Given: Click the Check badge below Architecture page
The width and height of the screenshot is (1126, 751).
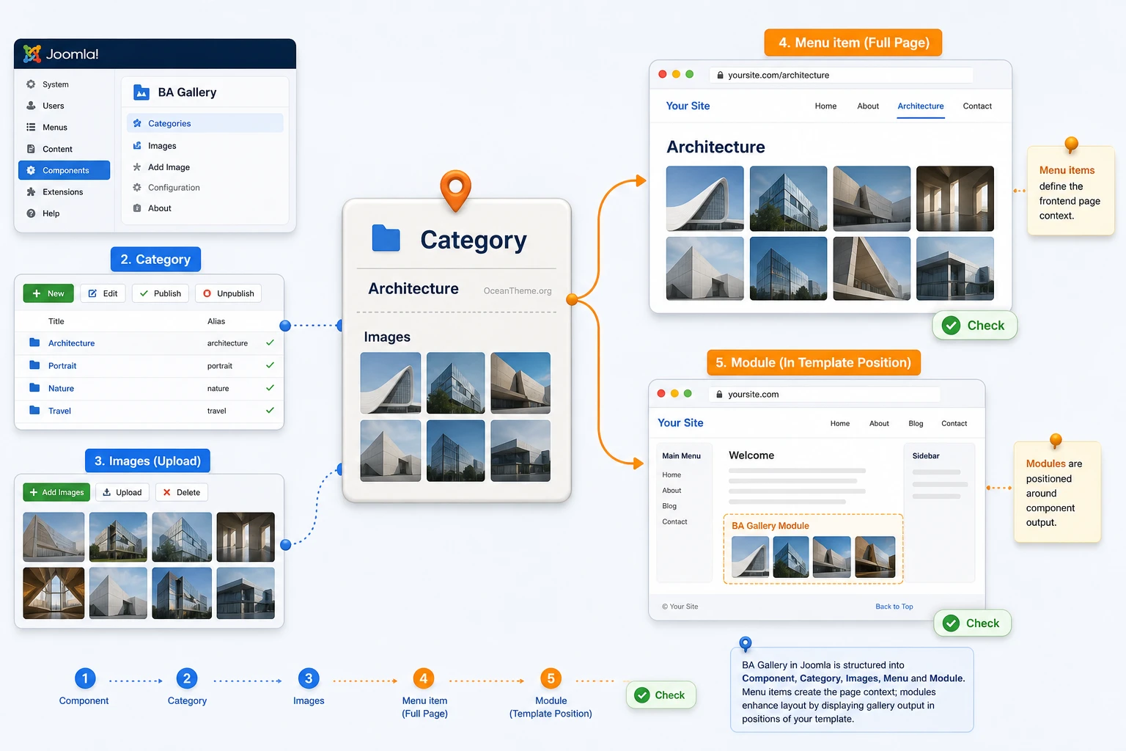Looking at the screenshot, I should [x=974, y=326].
